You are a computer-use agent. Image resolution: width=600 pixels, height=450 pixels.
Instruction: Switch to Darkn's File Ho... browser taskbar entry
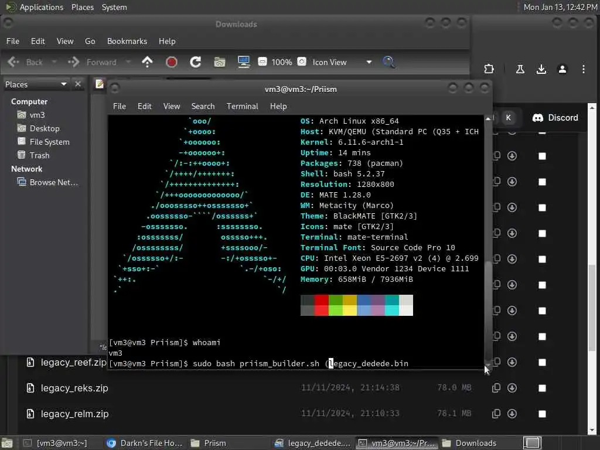[145, 443]
